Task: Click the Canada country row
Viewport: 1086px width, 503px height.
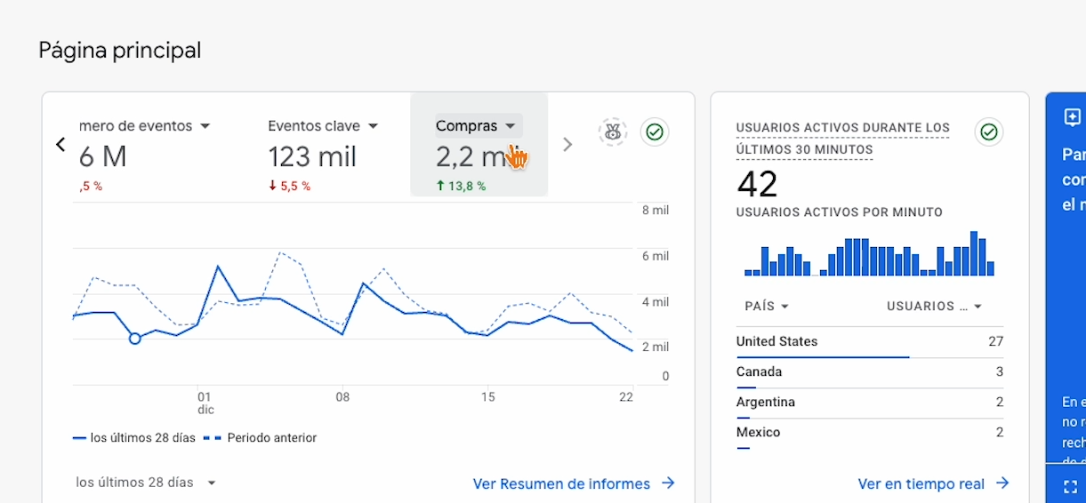Action: tap(870, 372)
